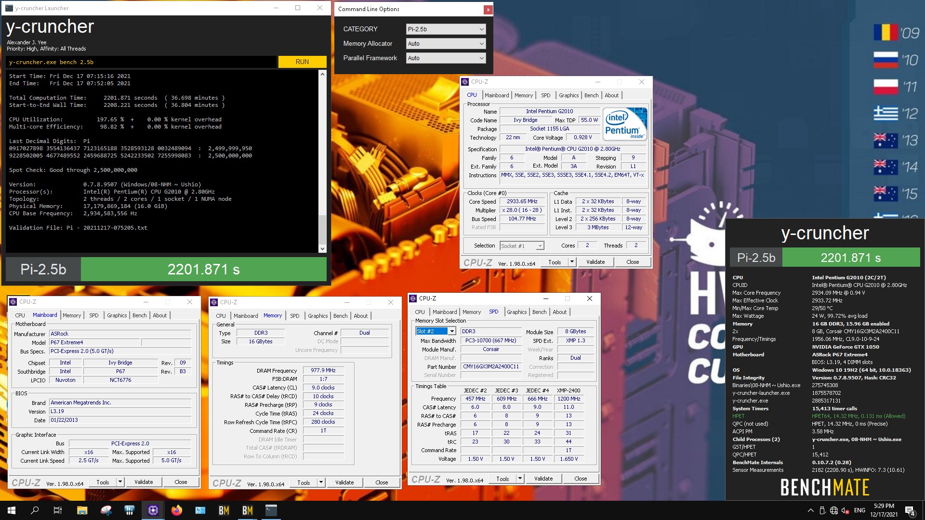Open the blue bars app taskbar icon
The width and height of the screenshot is (925, 520).
[129, 510]
